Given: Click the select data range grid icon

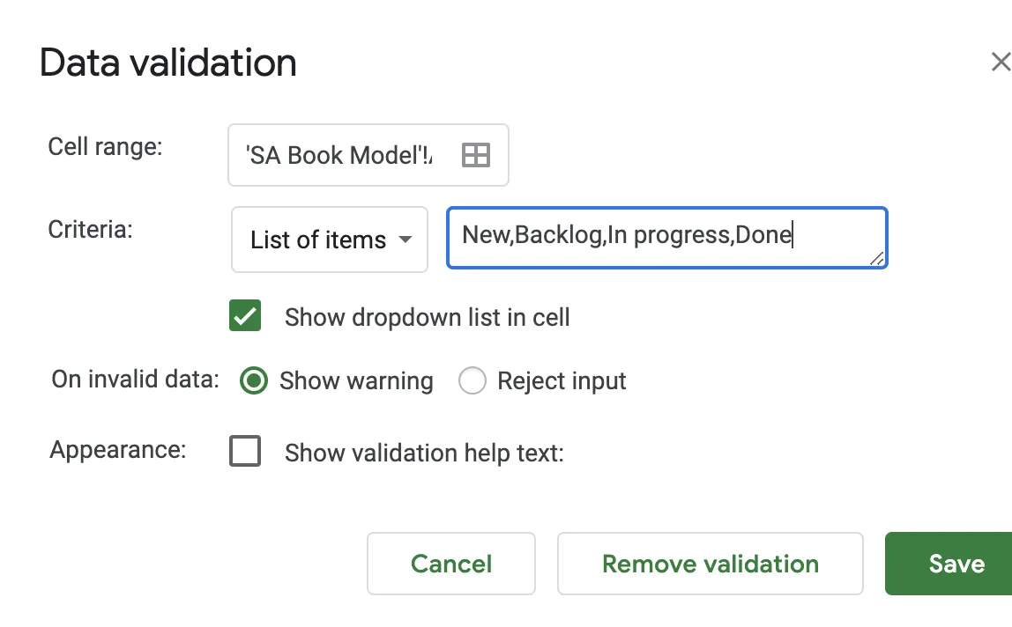Looking at the screenshot, I should pos(476,155).
